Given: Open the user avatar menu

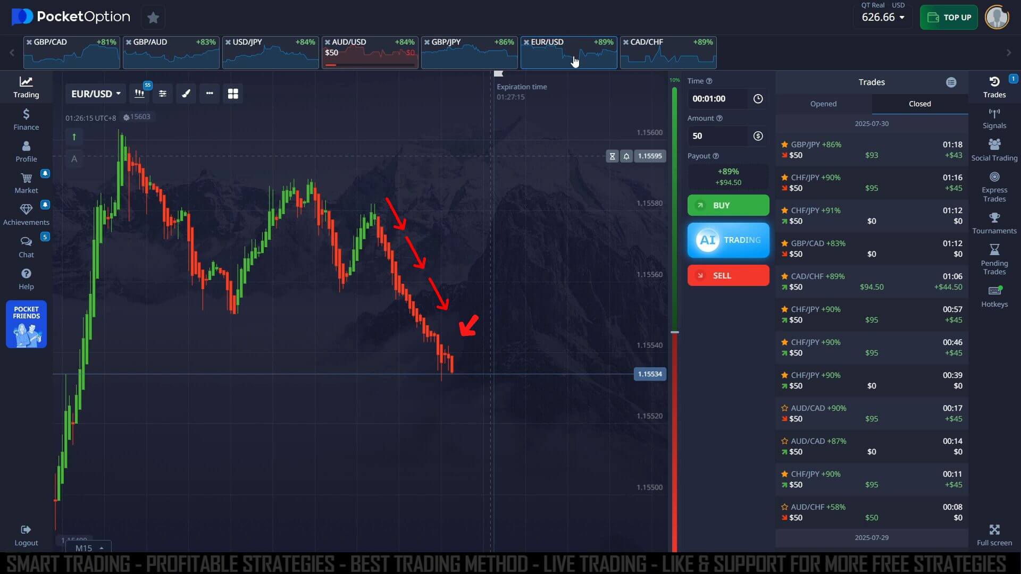Looking at the screenshot, I should point(997,17).
